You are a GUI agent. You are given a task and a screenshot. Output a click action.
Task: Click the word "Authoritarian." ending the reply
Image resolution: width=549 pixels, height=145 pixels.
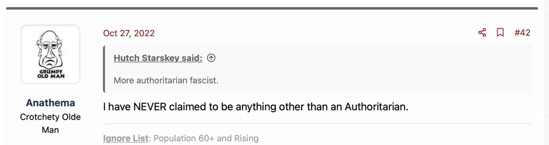(x=376, y=107)
